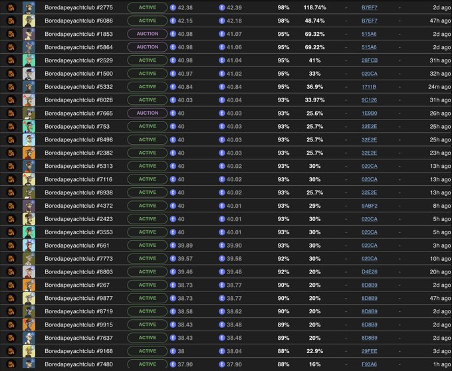Screen dimensions: 452x371
Task: Click the collection logo icon in the #753 row
Action: click(x=11, y=126)
